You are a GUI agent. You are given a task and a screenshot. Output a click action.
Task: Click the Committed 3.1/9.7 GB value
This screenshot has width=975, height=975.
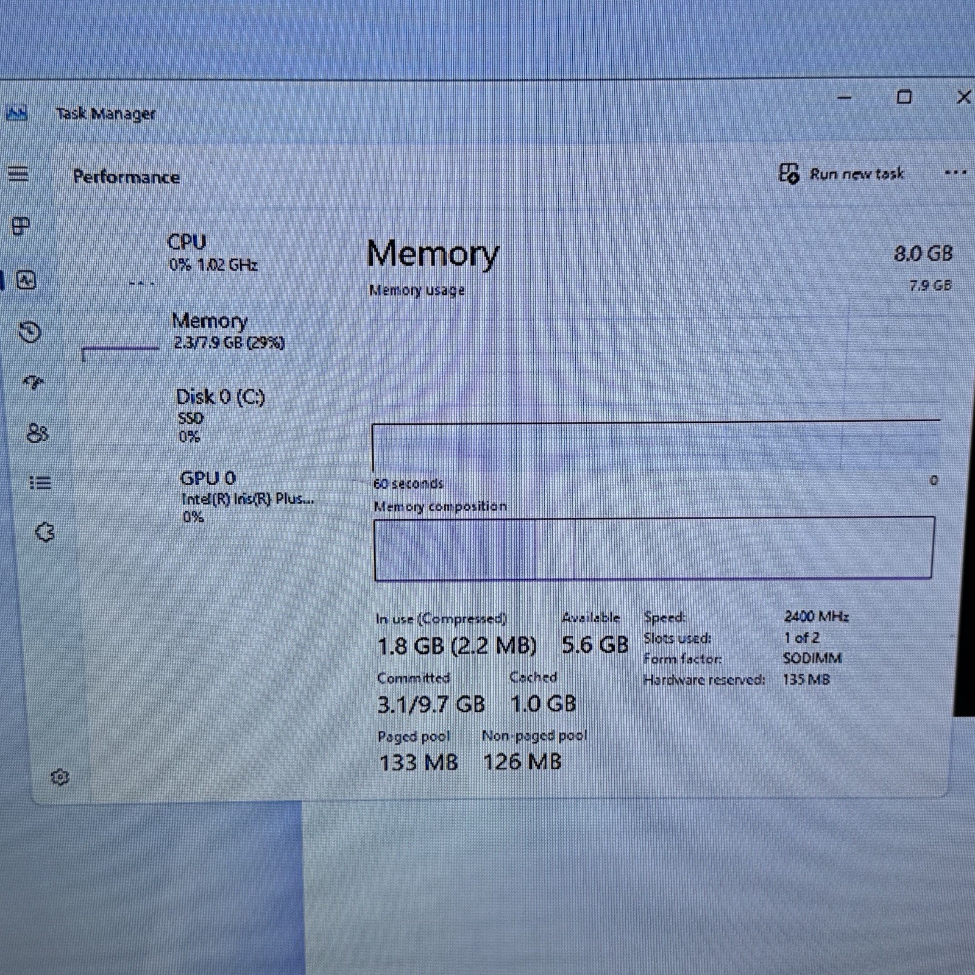(x=431, y=704)
